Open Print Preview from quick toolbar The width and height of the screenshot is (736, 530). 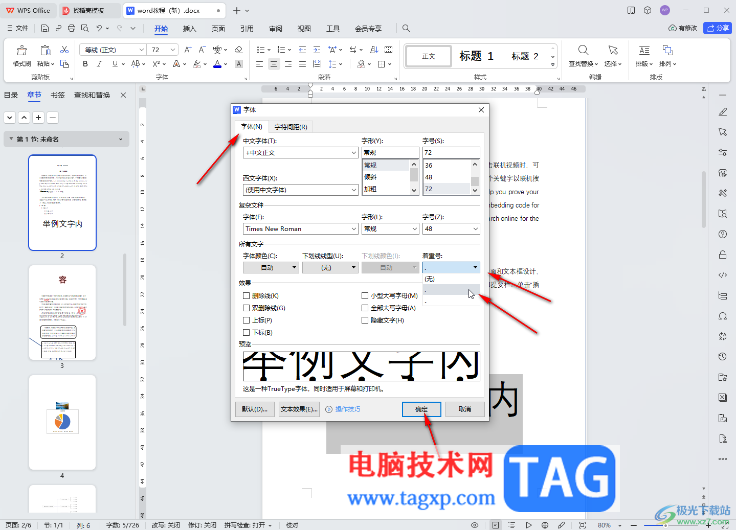[x=85, y=28]
